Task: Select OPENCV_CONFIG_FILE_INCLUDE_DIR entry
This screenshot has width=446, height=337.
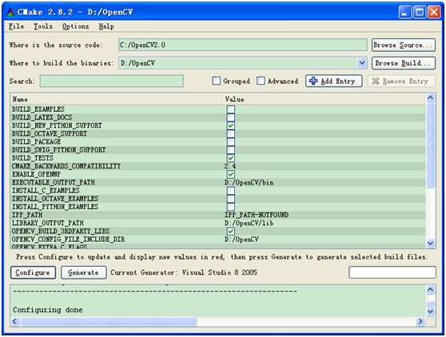Action: tap(68, 240)
